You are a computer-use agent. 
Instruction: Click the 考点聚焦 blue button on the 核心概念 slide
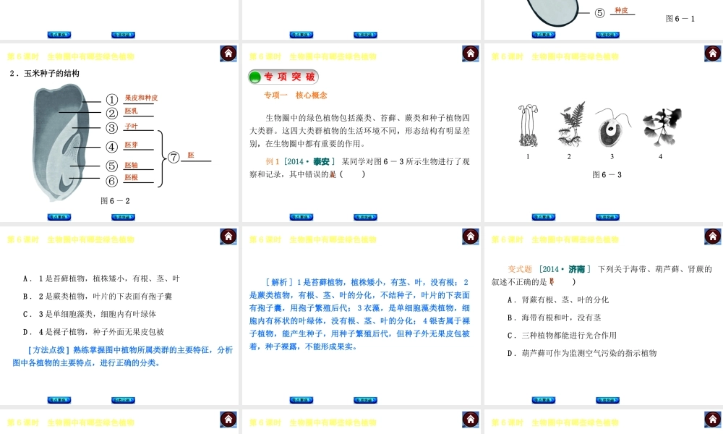[301, 217]
